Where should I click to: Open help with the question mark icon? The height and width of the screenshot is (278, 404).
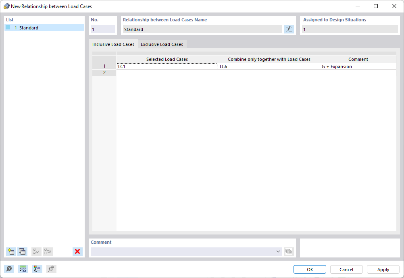[9, 269]
